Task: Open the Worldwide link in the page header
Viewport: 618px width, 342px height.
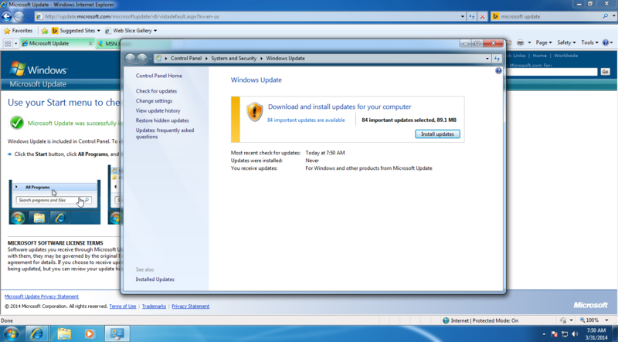Action: click(565, 56)
